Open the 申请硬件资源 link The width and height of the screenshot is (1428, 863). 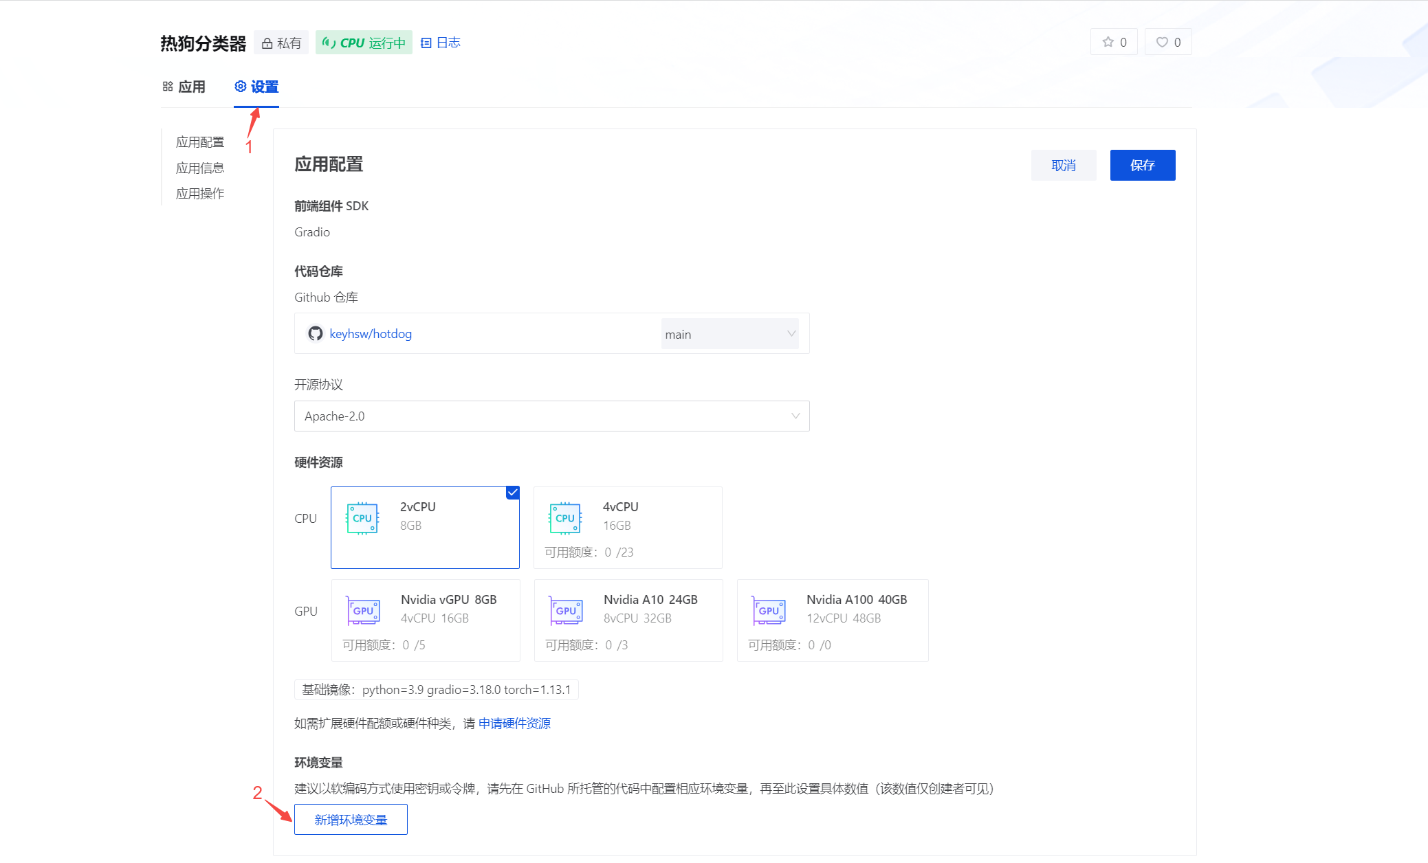pyautogui.click(x=514, y=723)
